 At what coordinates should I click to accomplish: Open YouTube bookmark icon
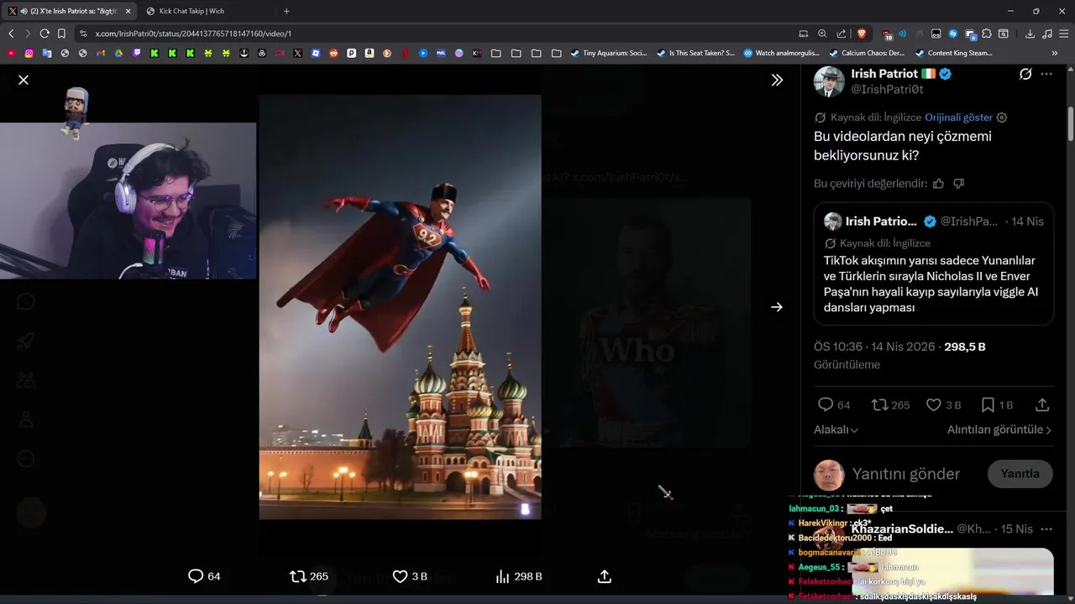(x=11, y=53)
